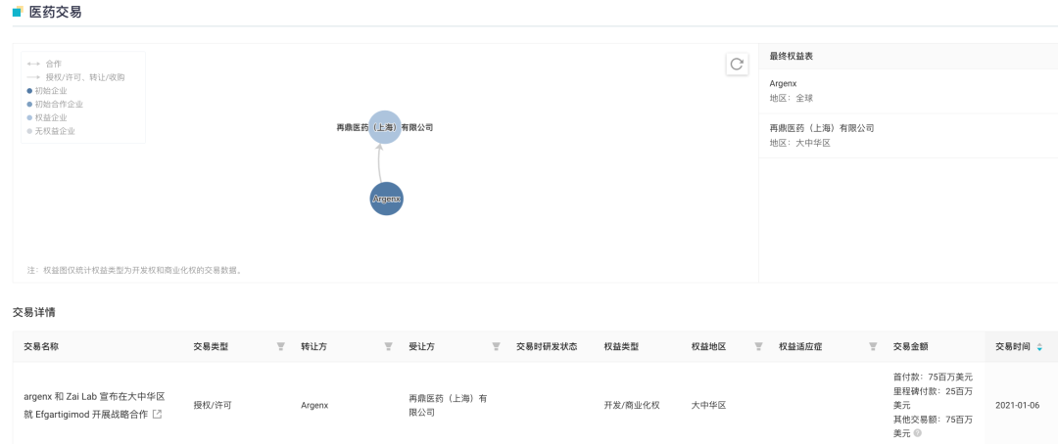Click the 开发/商业化权 cell
The image size is (1058, 444).
tap(632, 406)
